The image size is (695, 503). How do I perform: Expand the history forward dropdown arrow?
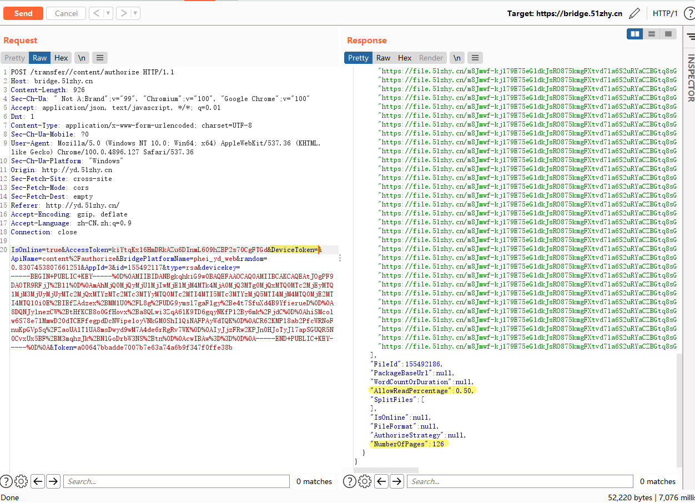pyautogui.click(x=135, y=13)
